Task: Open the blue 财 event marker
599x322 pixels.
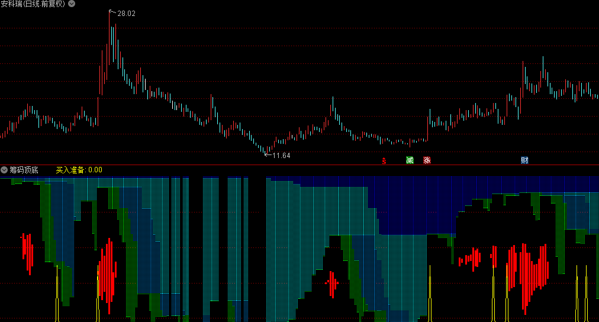Action: point(524,160)
